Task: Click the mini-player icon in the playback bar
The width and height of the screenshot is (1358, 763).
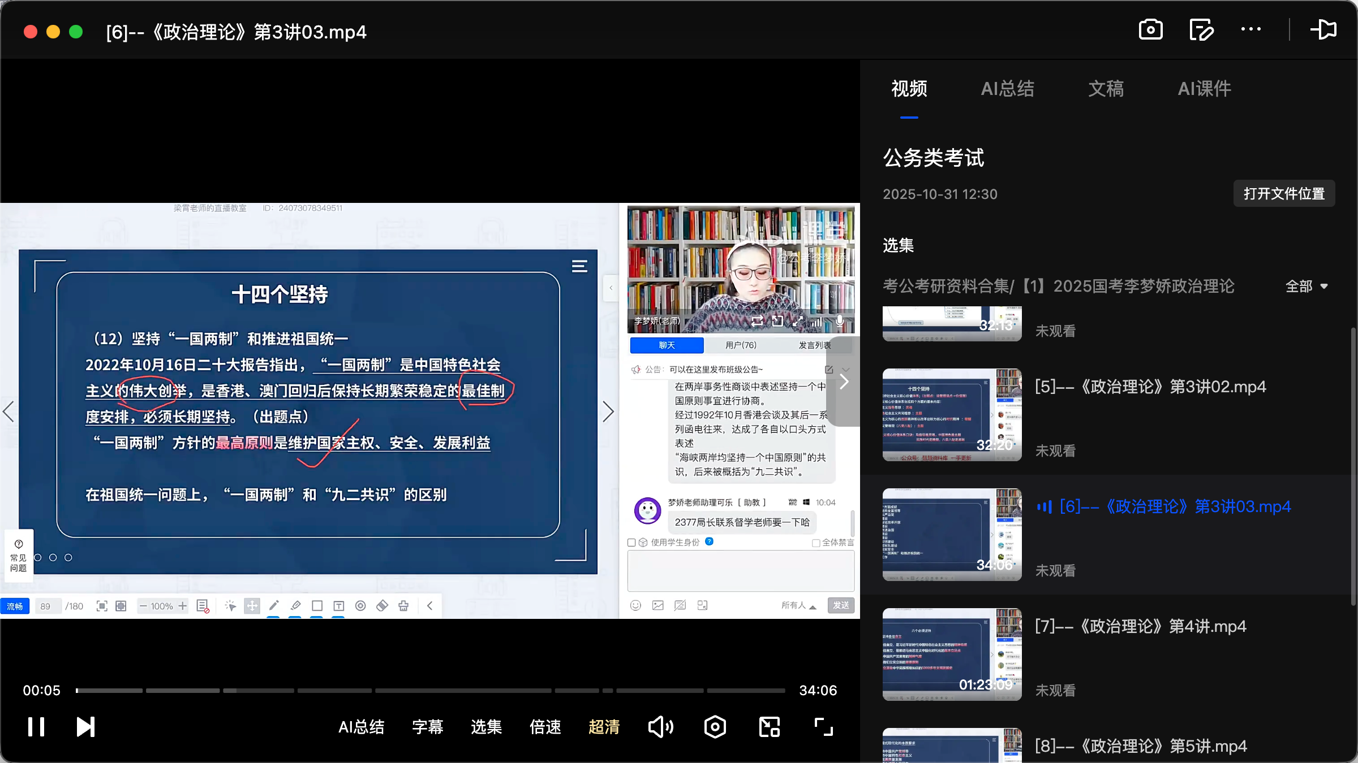Action: tap(768, 727)
